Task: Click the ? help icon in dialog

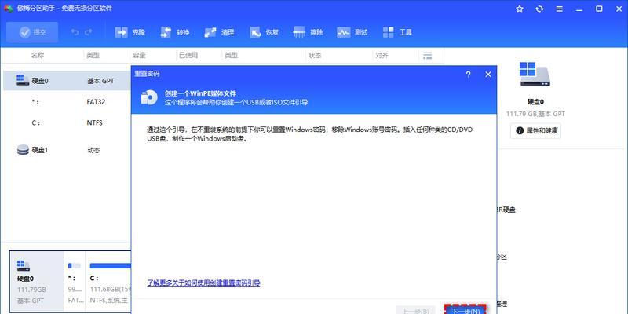Action: click(x=468, y=75)
